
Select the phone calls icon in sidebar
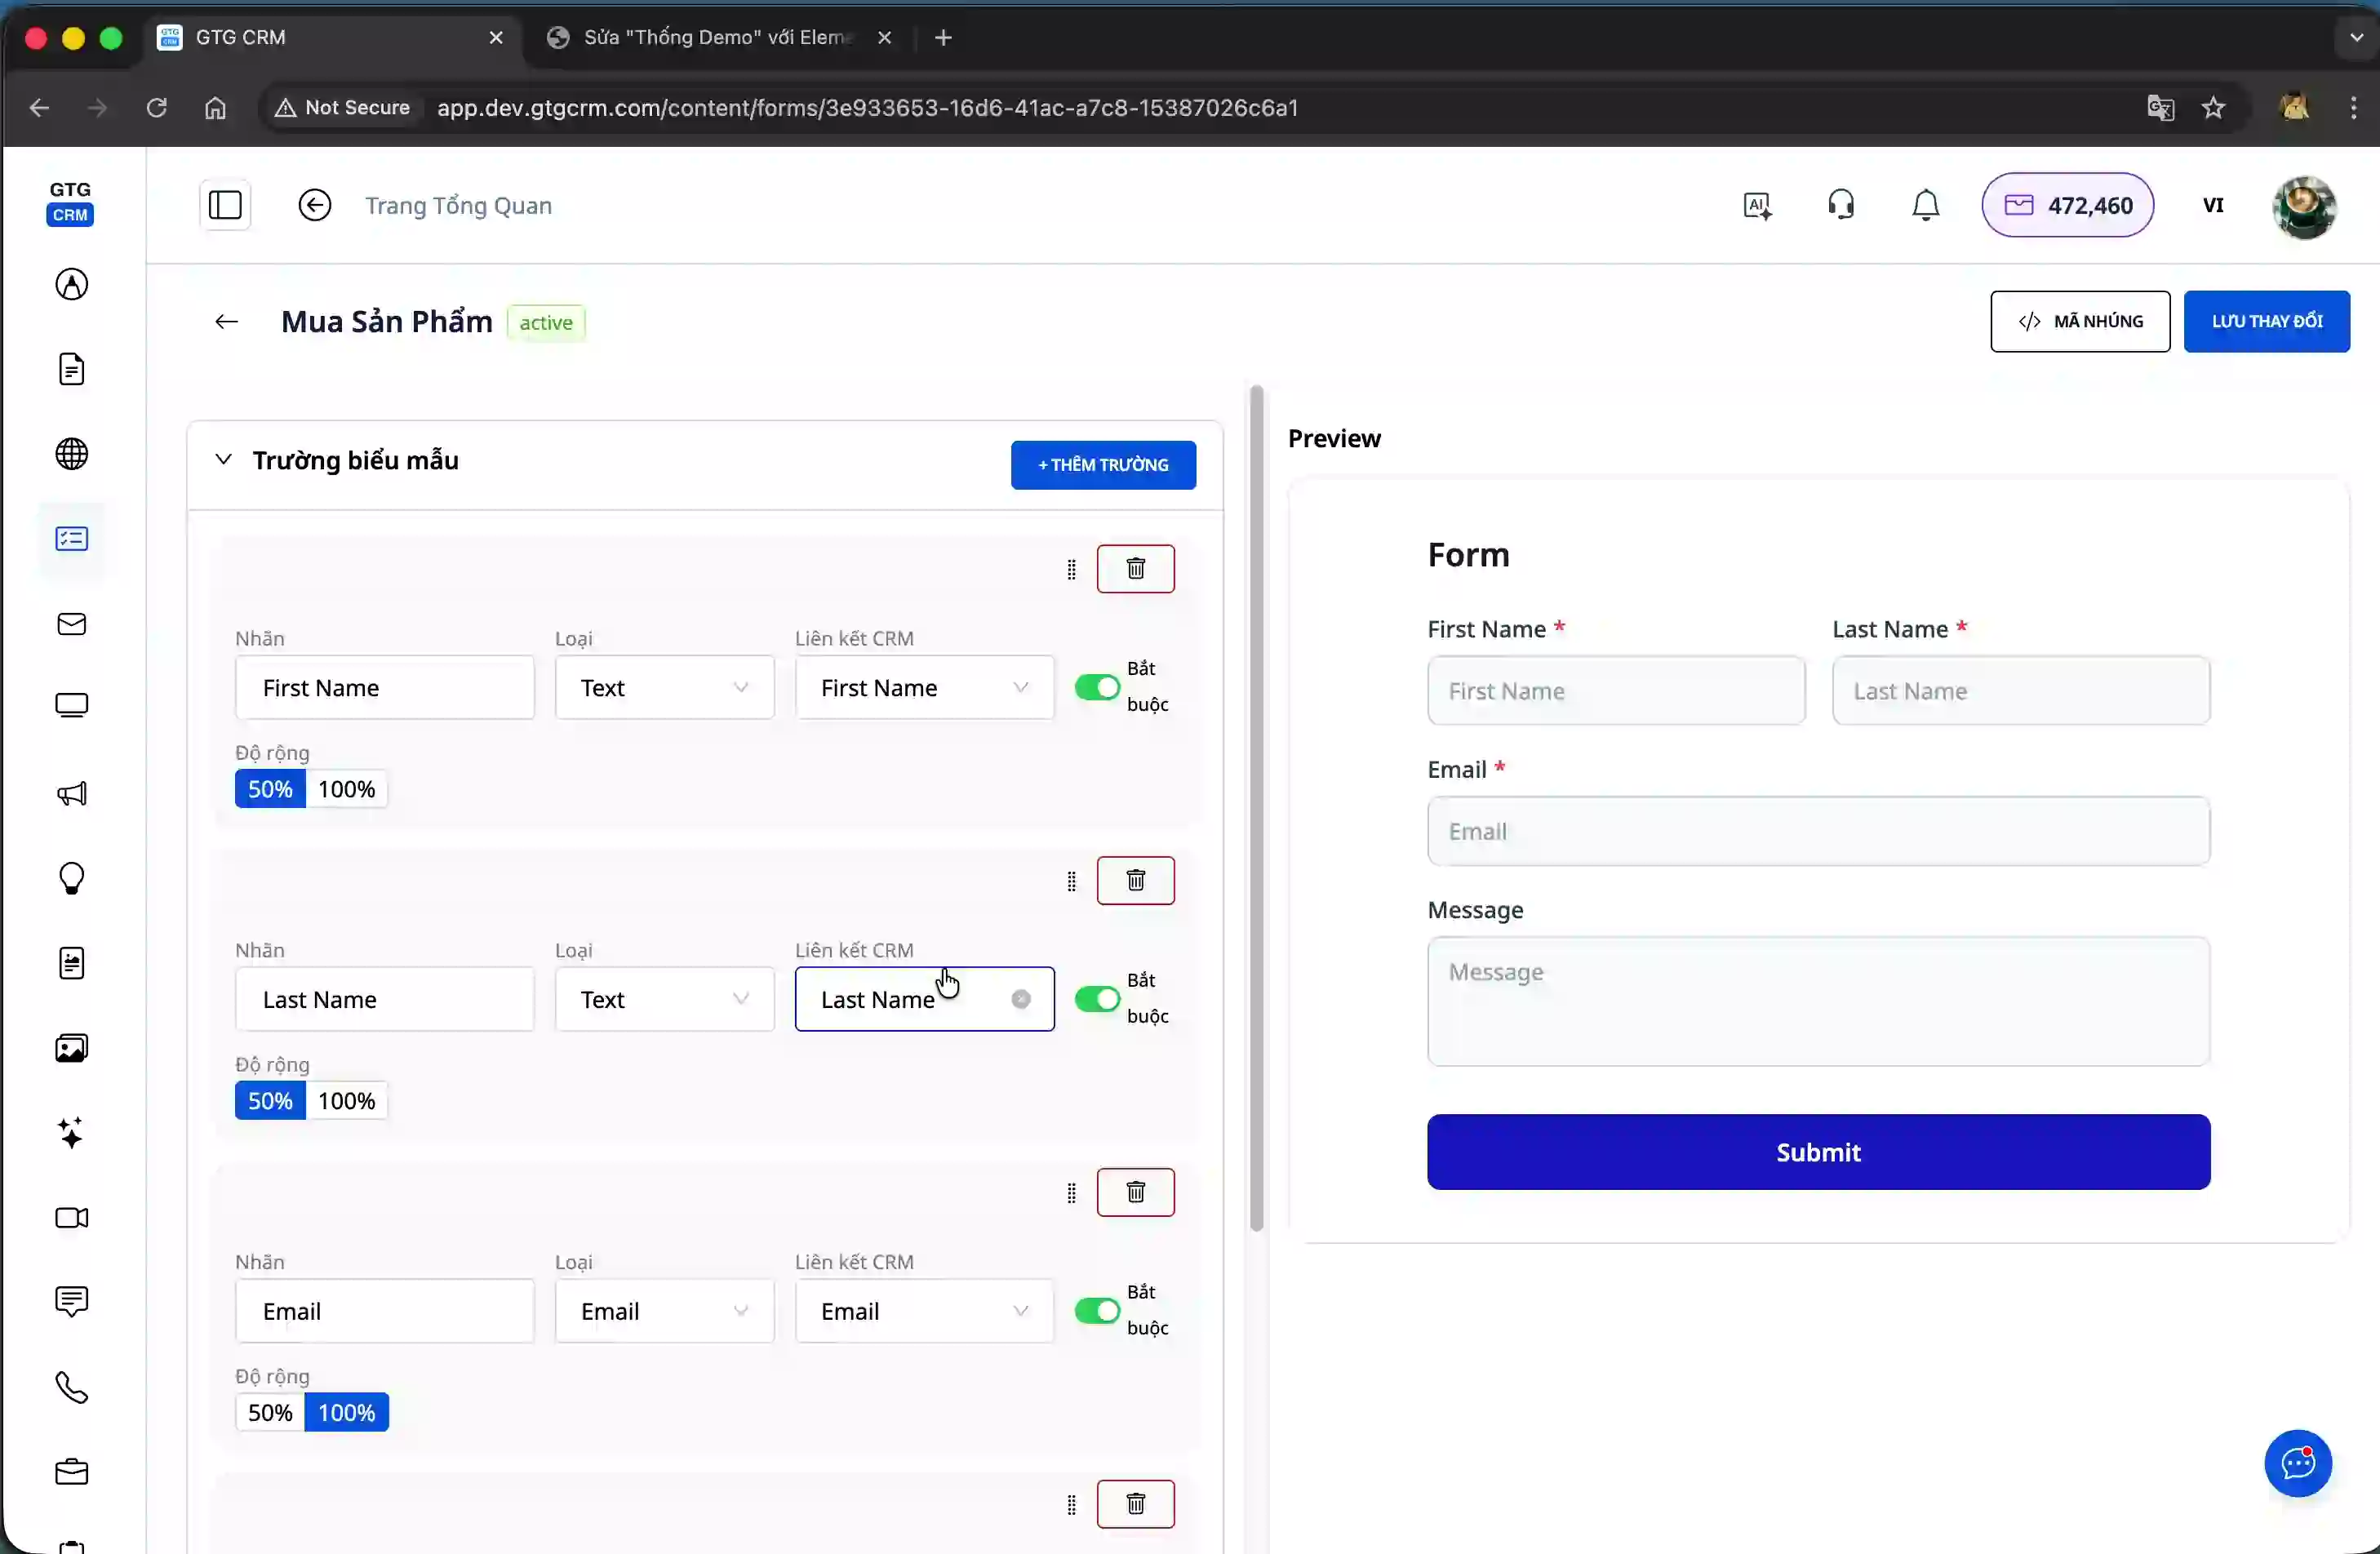(71, 1388)
